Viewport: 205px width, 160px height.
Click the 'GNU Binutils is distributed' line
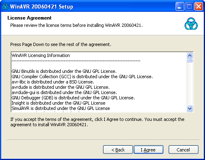coord(64,71)
